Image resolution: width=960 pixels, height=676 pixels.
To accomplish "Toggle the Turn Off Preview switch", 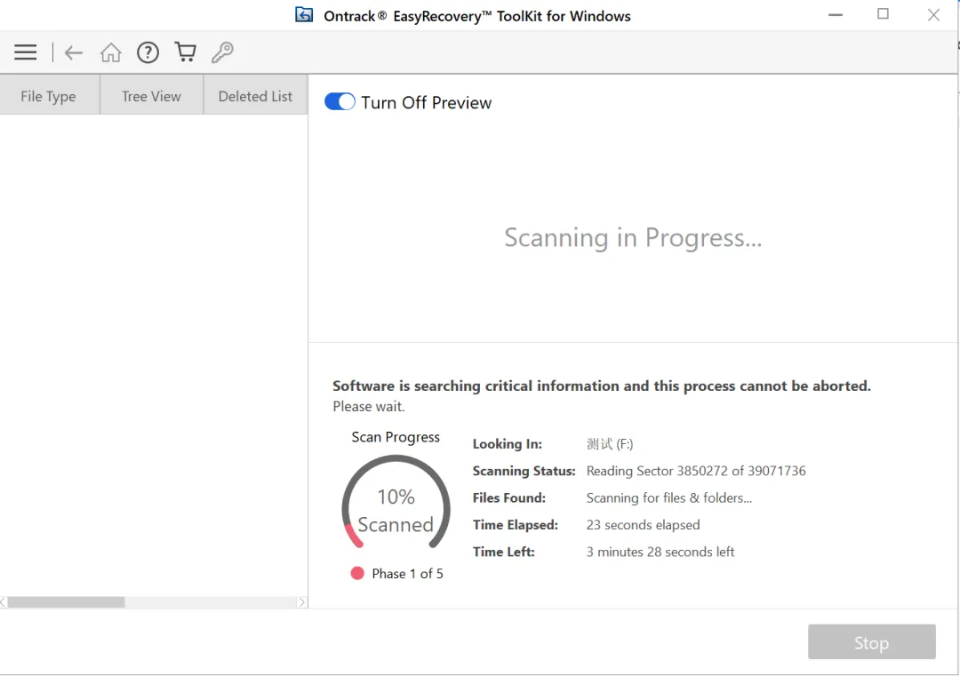I will click(x=340, y=101).
